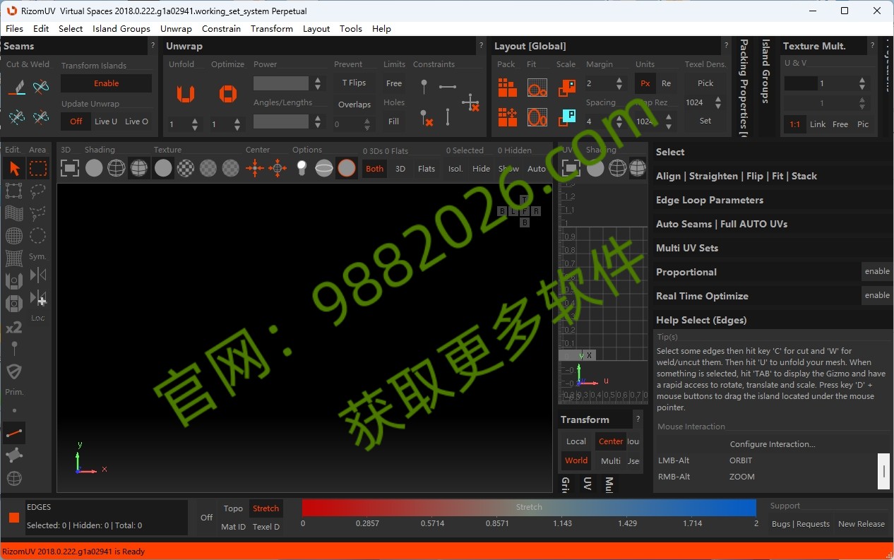Select Both display mode

[x=374, y=169]
